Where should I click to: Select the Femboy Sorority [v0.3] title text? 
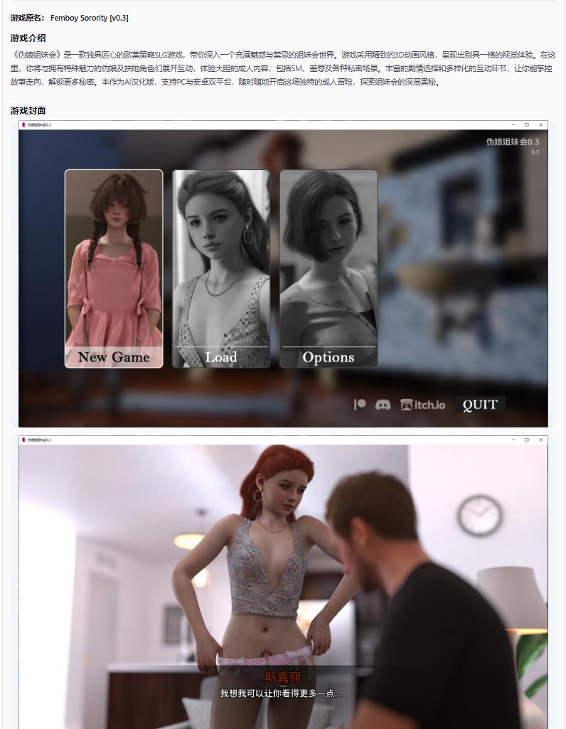click(89, 18)
